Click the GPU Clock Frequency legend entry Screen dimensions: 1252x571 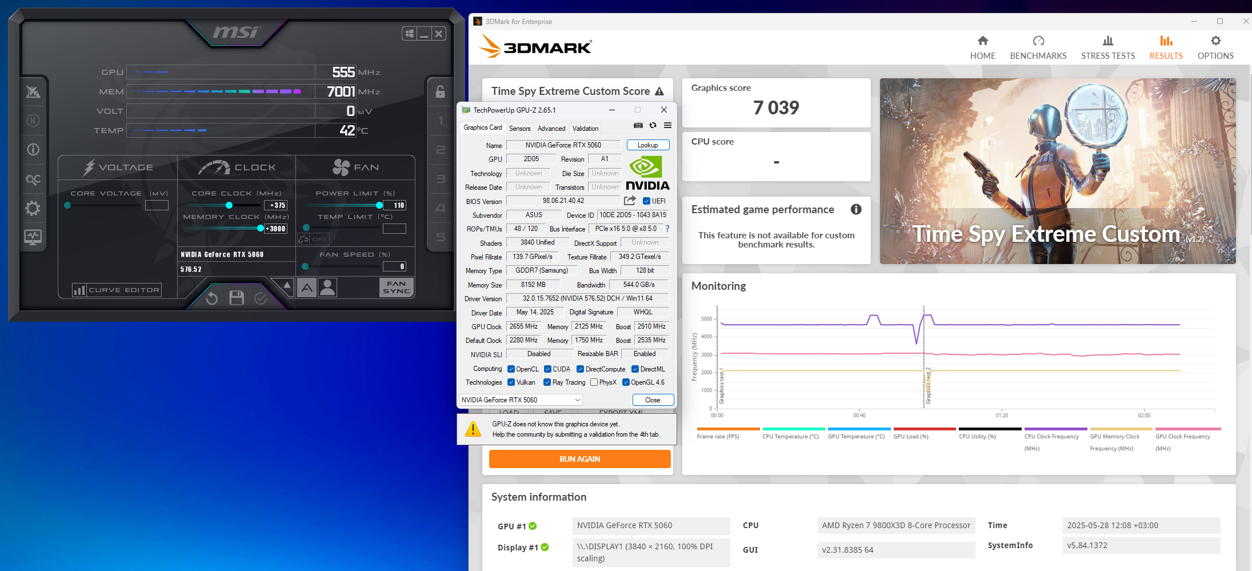pyautogui.click(x=1187, y=440)
